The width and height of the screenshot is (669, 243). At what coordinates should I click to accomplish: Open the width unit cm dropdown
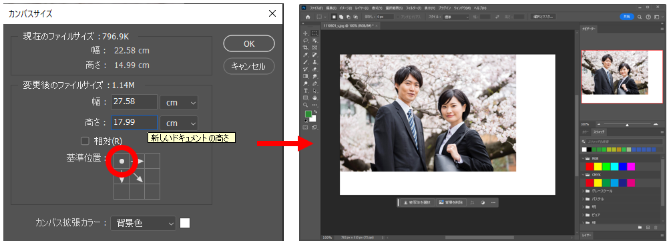point(179,102)
